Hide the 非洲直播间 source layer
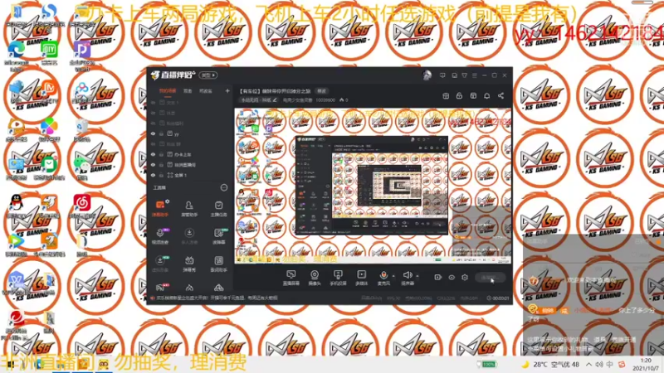 click(x=154, y=165)
